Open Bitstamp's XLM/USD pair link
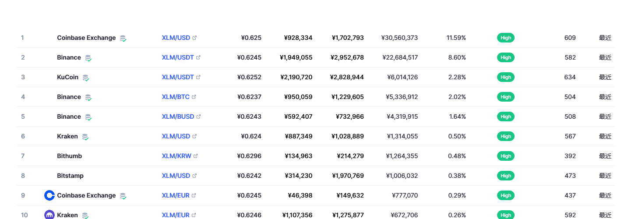Viewport: 635px width, 219px height. pyautogui.click(x=176, y=176)
